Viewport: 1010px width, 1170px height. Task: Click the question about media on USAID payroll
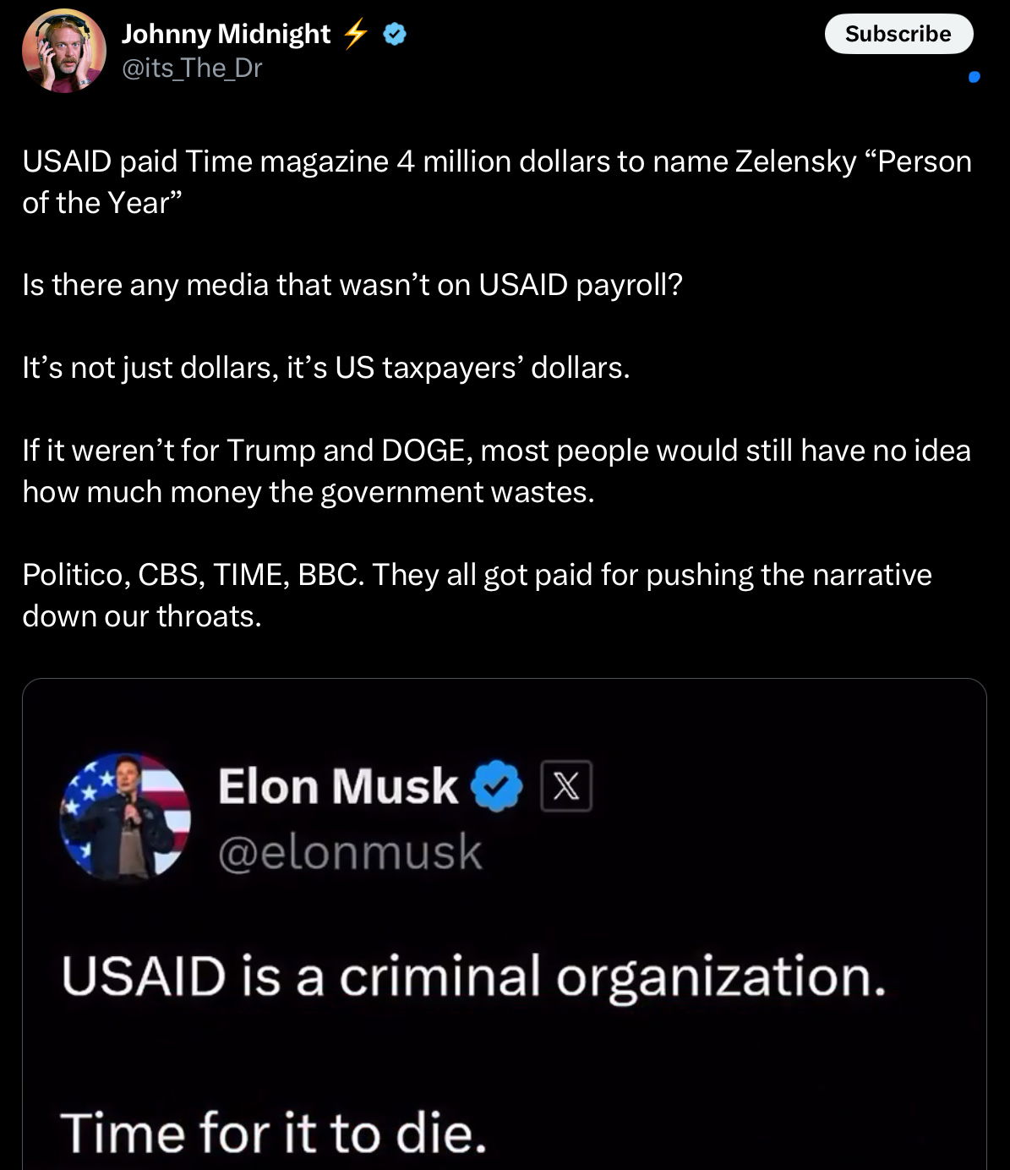352,285
